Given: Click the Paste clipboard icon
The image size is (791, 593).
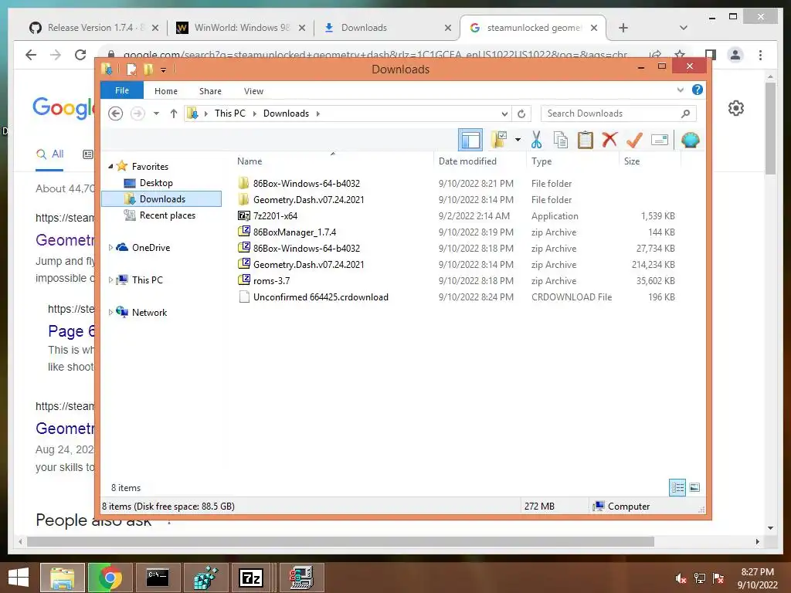Looking at the screenshot, I should coord(586,140).
